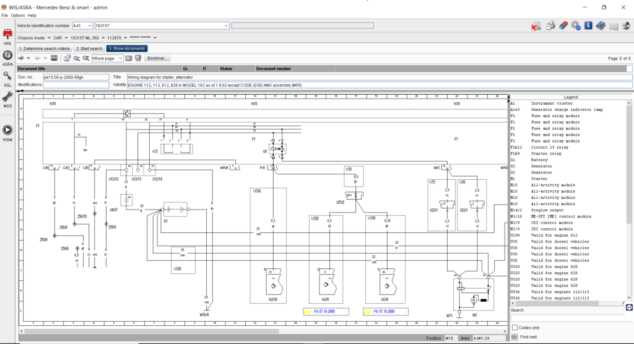The width and height of the screenshot is (634, 344).
Task: Click the Title field with wiring diagram text
Action: tap(380, 77)
